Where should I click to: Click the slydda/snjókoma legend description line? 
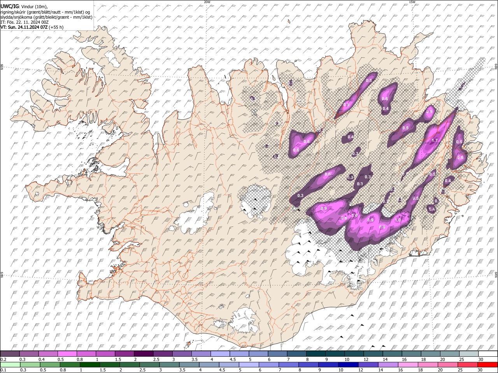tap(46, 17)
